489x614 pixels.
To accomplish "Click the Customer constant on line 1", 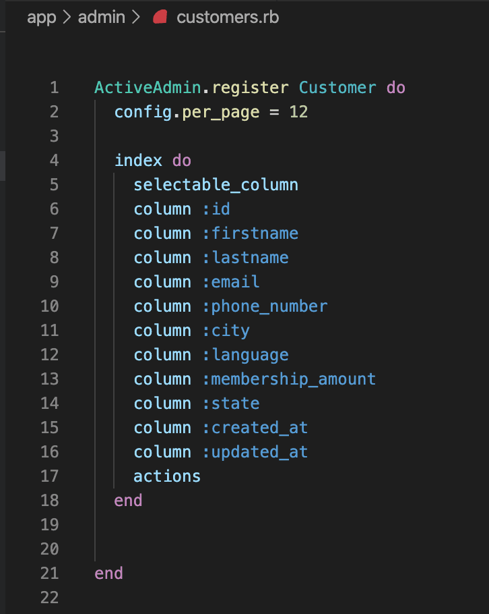I will [337, 88].
